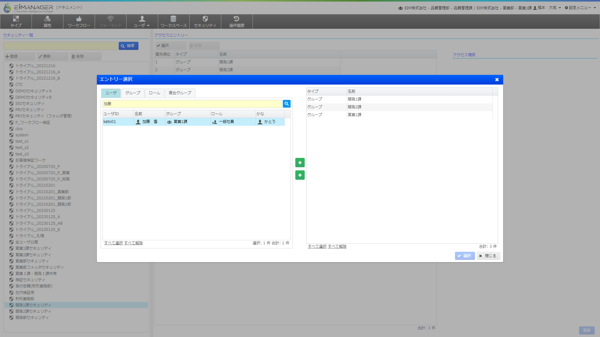
Task: Switch to the ユーザ tab
Action: pyautogui.click(x=111, y=93)
